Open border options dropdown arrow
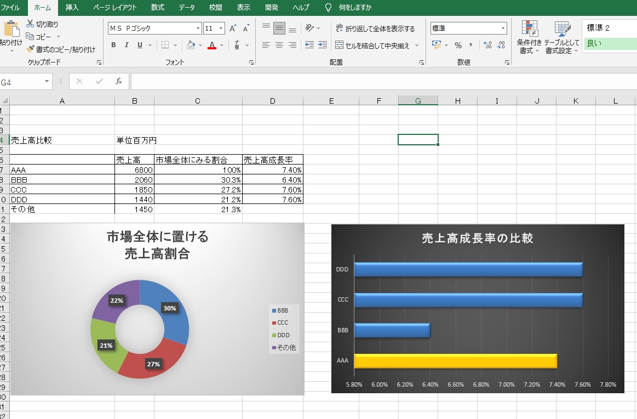 point(175,45)
